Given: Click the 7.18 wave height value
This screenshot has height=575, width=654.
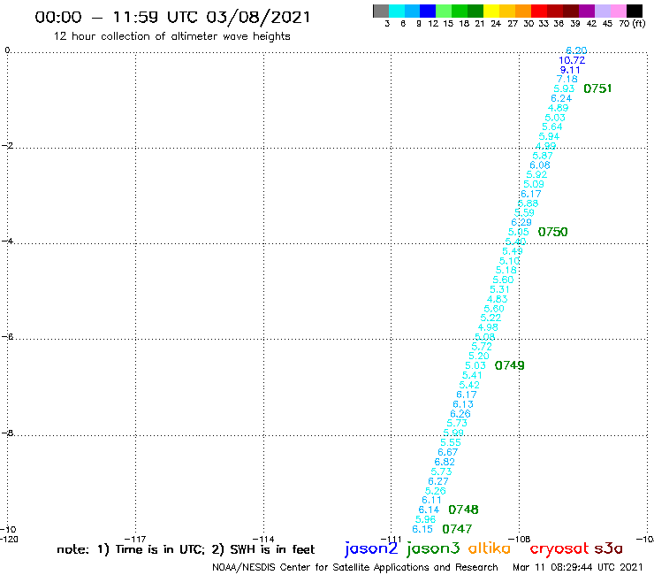Looking at the screenshot, I should click(x=567, y=79).
